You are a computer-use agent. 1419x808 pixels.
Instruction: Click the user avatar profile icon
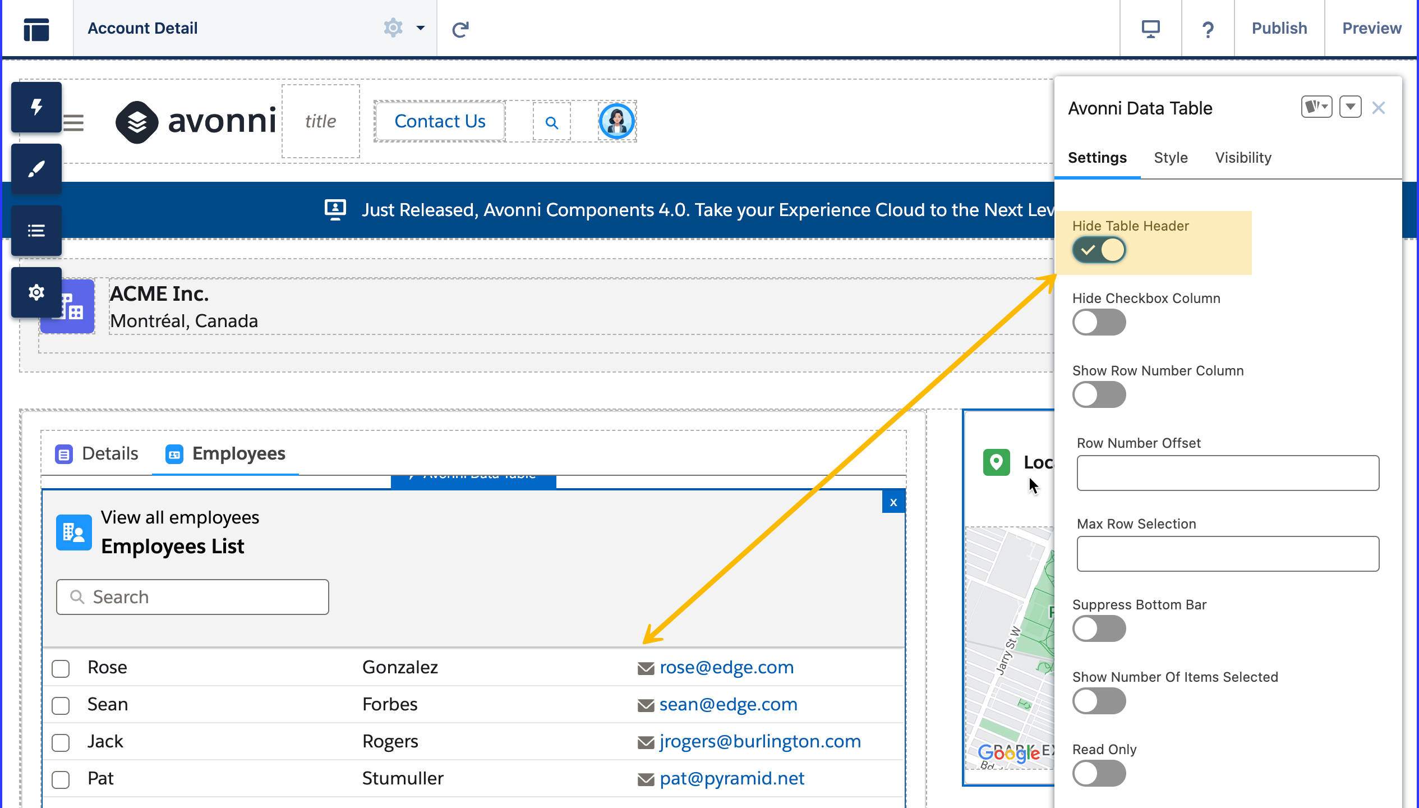616,121
